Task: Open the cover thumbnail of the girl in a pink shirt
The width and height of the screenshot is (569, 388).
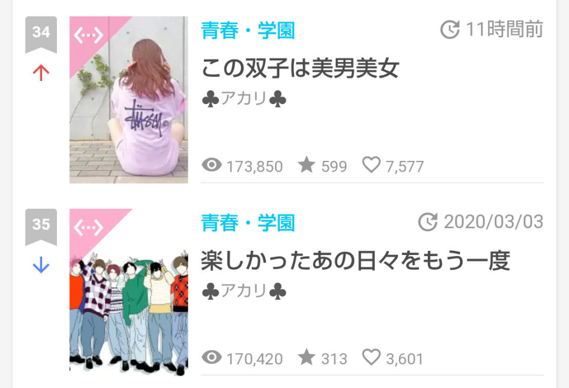Action: point(129,99)
